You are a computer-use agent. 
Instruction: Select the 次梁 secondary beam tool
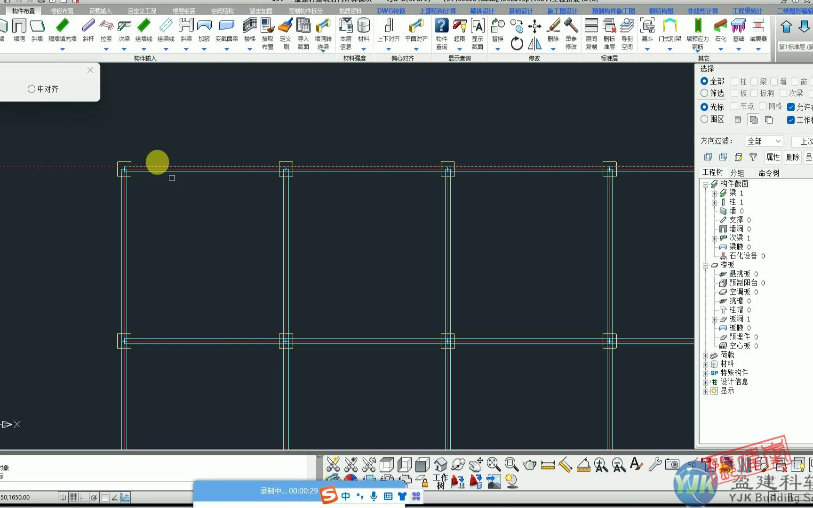coord(124,30)
